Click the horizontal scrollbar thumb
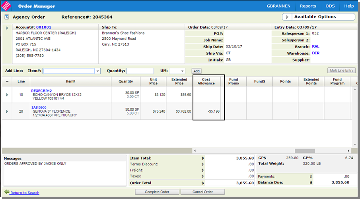 (x=305, y=151)
